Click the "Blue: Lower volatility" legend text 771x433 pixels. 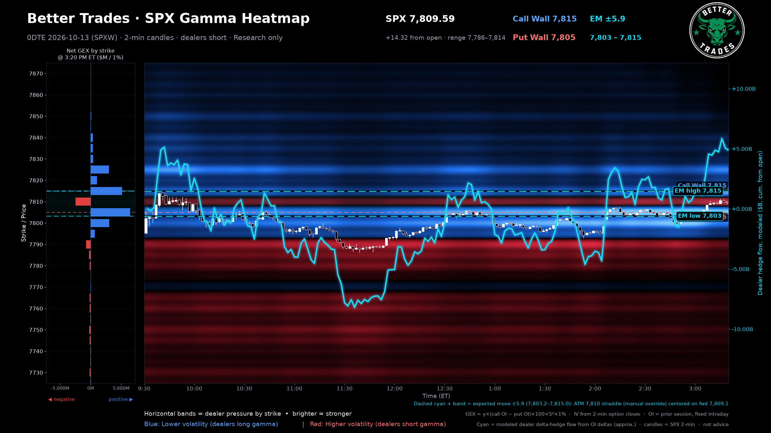coord(211,424)
